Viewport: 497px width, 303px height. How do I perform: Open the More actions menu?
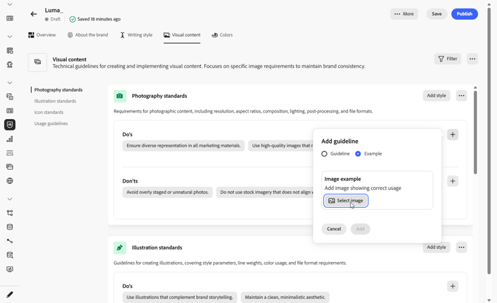coord(404,14)
